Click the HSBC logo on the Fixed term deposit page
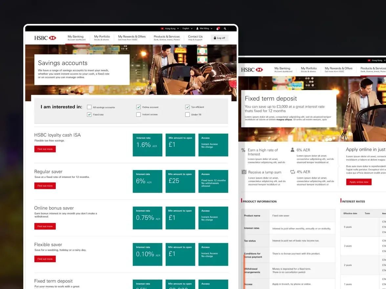386x289 pixels. [x=252, y=70]
